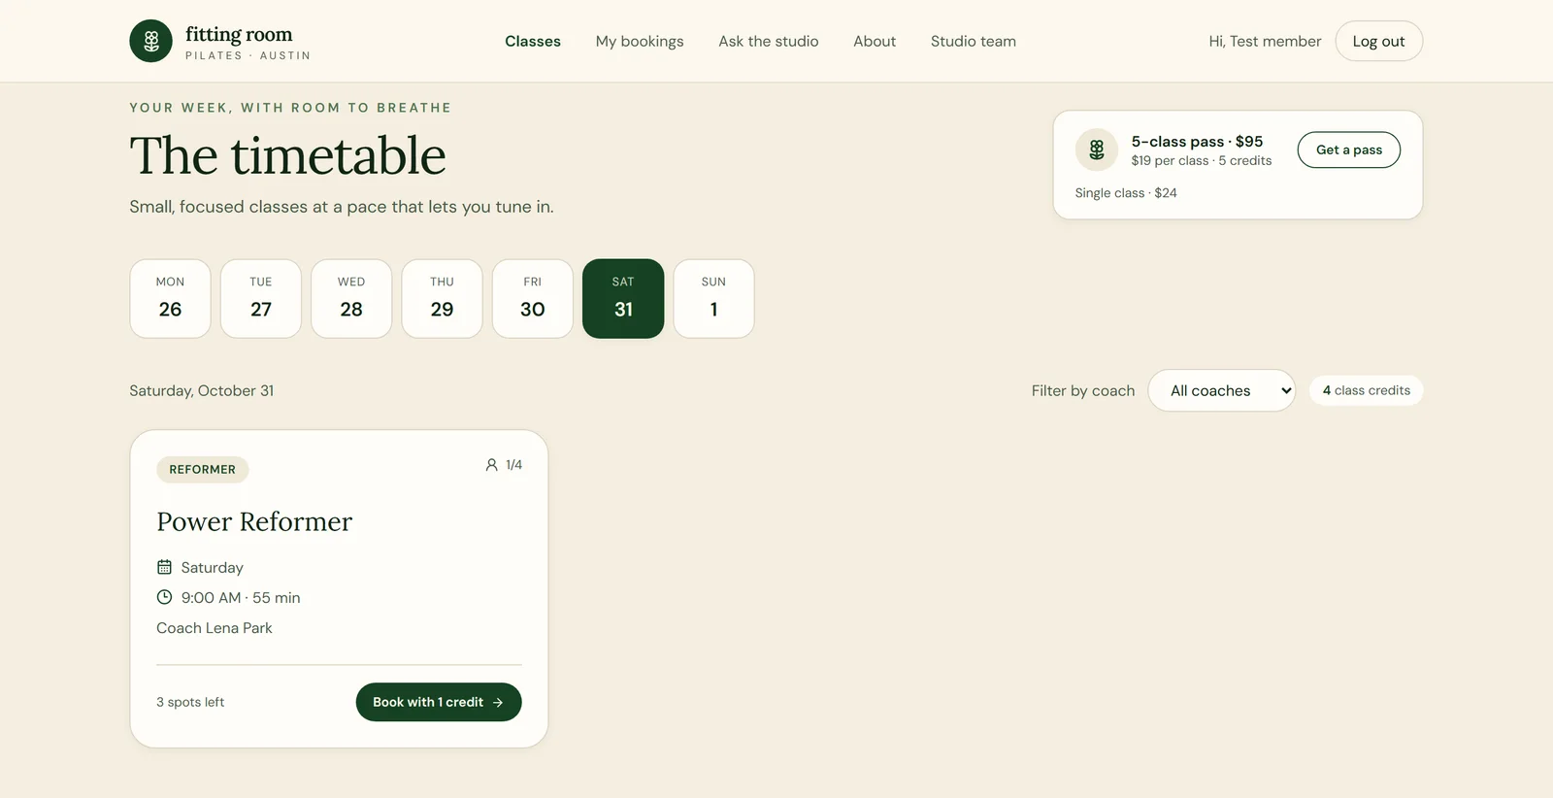Viewport: 1553px width, 798px height.
Task: Select Monday 26 day tab
Action: coord(170,298)
